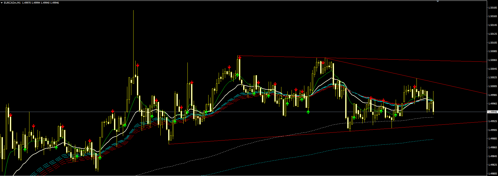The width and height of the screenshot is (498, 176).
Task: Click the 1.50145 price scale label
Action: [493, 25]
